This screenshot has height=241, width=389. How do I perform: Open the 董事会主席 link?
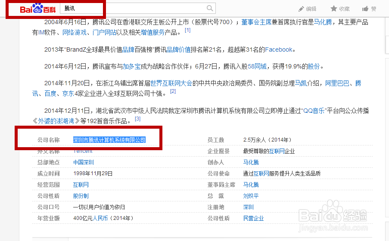pos(256,22)
